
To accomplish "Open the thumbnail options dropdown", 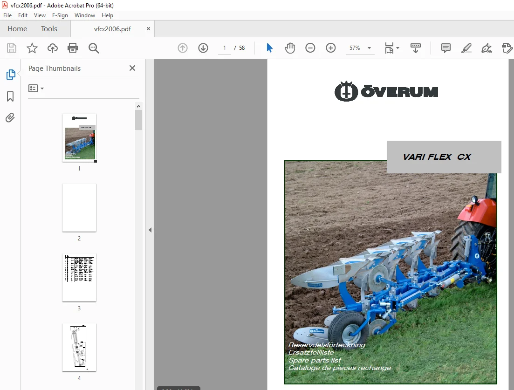I will point(36,89).
